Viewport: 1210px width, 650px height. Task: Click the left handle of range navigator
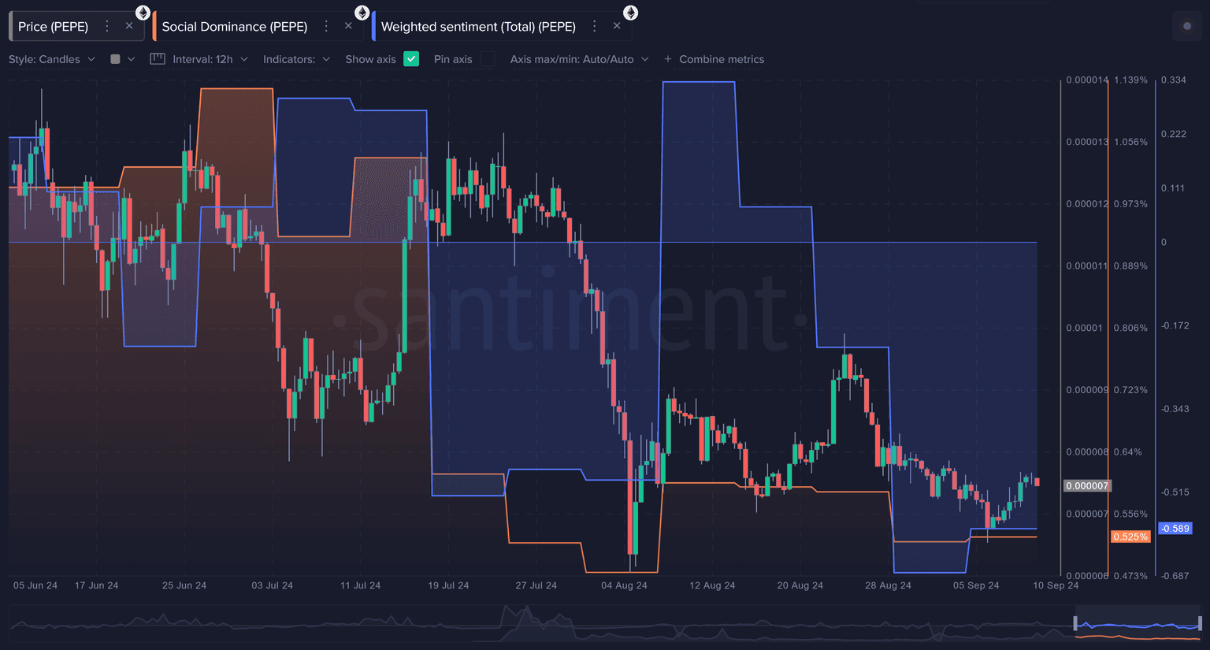[1075, 624]
